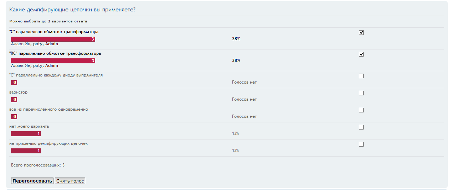The width and height of the screenshot is (452, 190).
Task: Uncheck the "C" параллельно обмотке трансформатора checkbox
Action: click(x=361, y=33)
